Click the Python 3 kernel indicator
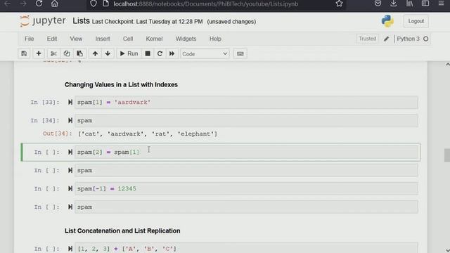 pyautogui.click(x=408, y=39)
